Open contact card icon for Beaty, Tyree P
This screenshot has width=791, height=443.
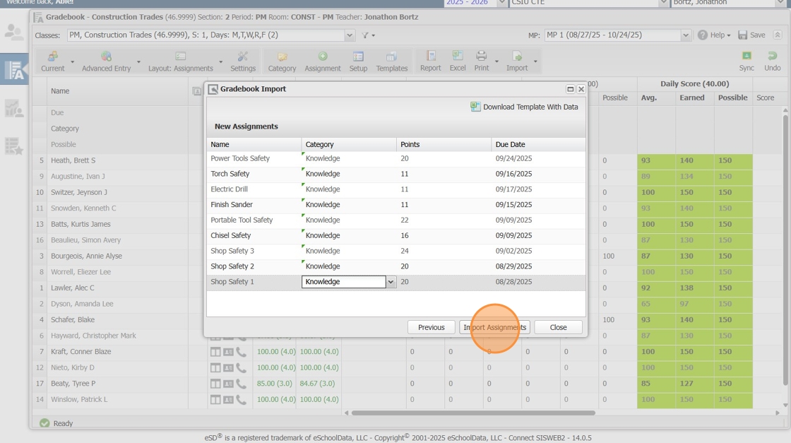228,384
